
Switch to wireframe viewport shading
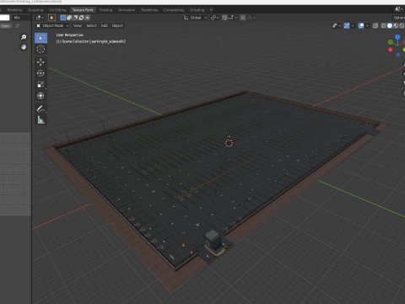coord(383,26)
